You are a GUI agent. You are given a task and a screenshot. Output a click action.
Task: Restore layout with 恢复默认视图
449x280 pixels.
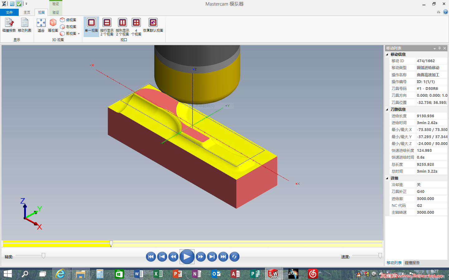[x=153, y=25]
